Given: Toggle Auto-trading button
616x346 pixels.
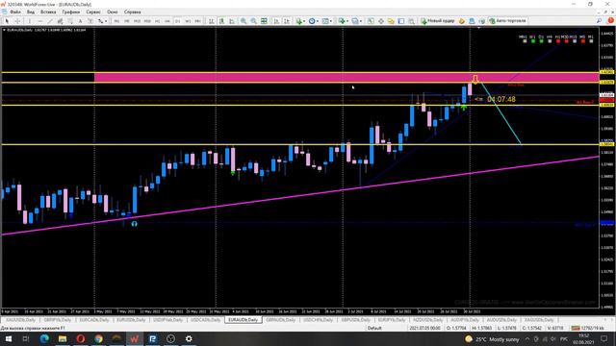Looking at the screenshot, I should pos(507,21).
